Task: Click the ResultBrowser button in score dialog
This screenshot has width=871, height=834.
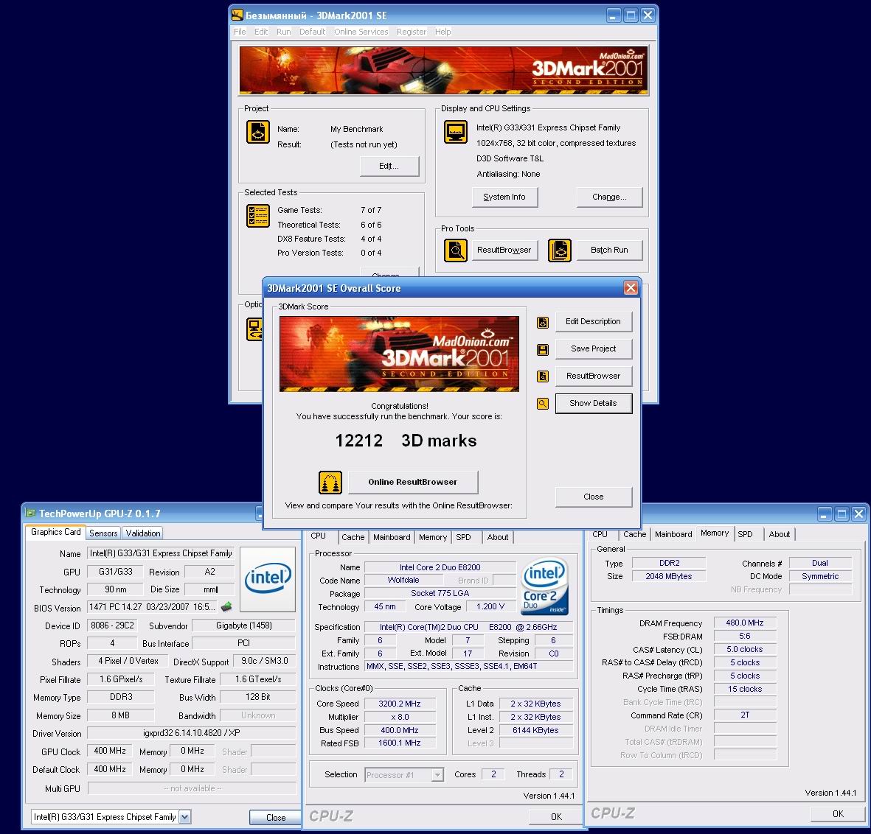Action: [593, 376]
